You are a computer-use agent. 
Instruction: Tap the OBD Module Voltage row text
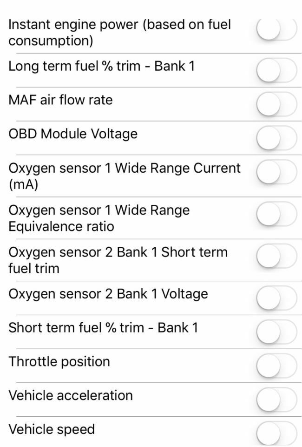click(73, 134)
